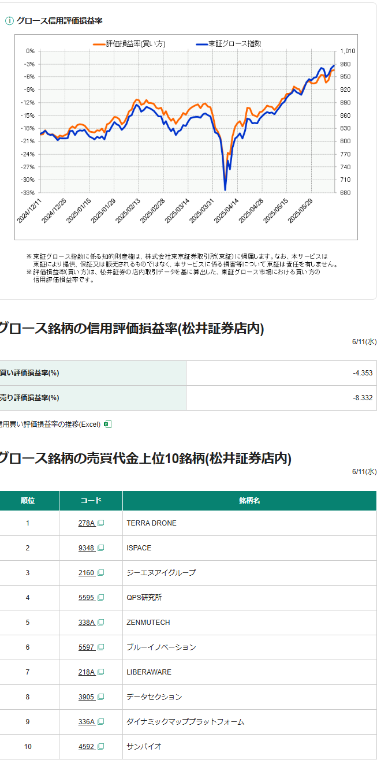Click the Excel icon after 推移(Excel) link
This screenshot has height=771, width=392.
(107, 424)
